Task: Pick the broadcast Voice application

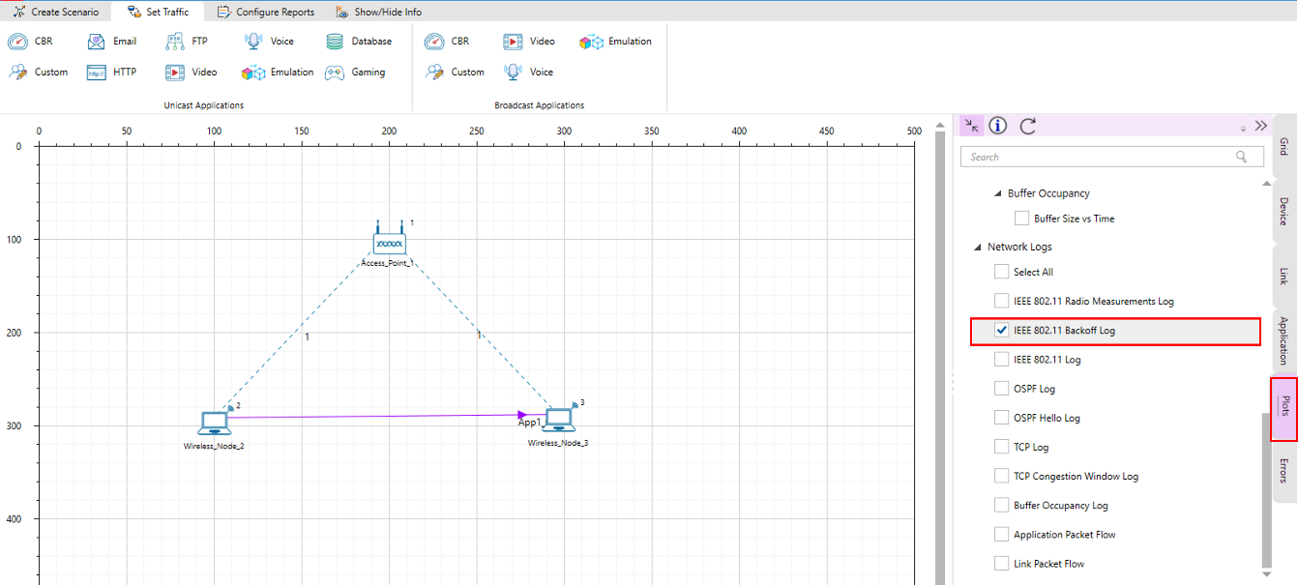Action: coord(514,73)
